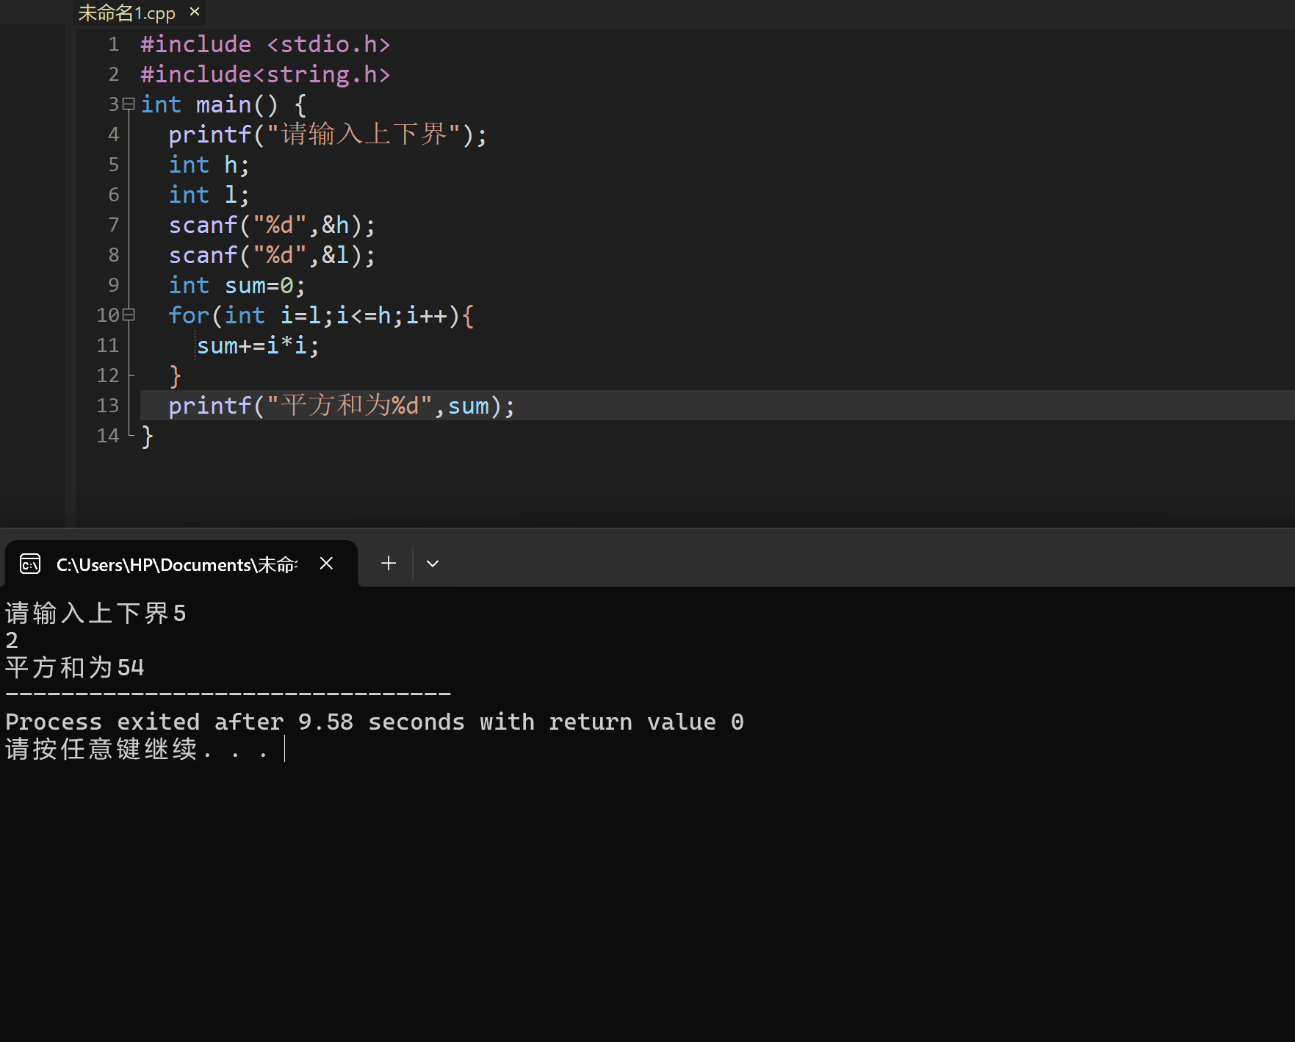Image resolution: width=1295 pixels, height=1042 pixels.
Task: Click the closing brace on line 14
Action: pos(147,435)
